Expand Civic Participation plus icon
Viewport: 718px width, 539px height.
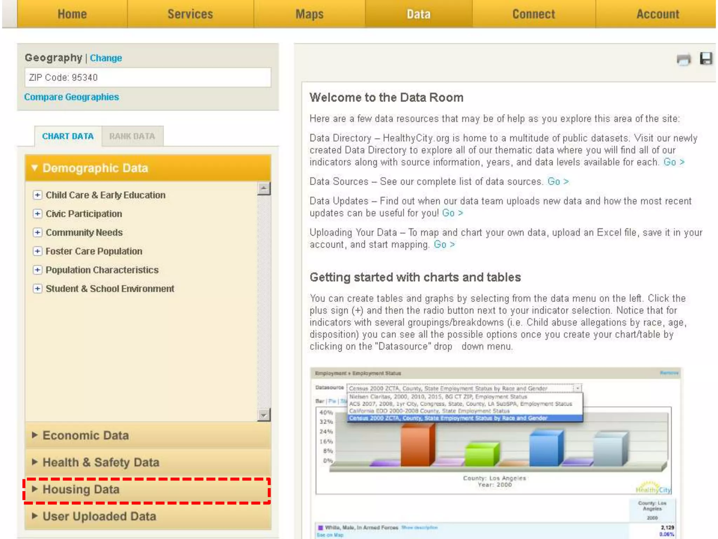pyautogui.click(x=37, y=214)
